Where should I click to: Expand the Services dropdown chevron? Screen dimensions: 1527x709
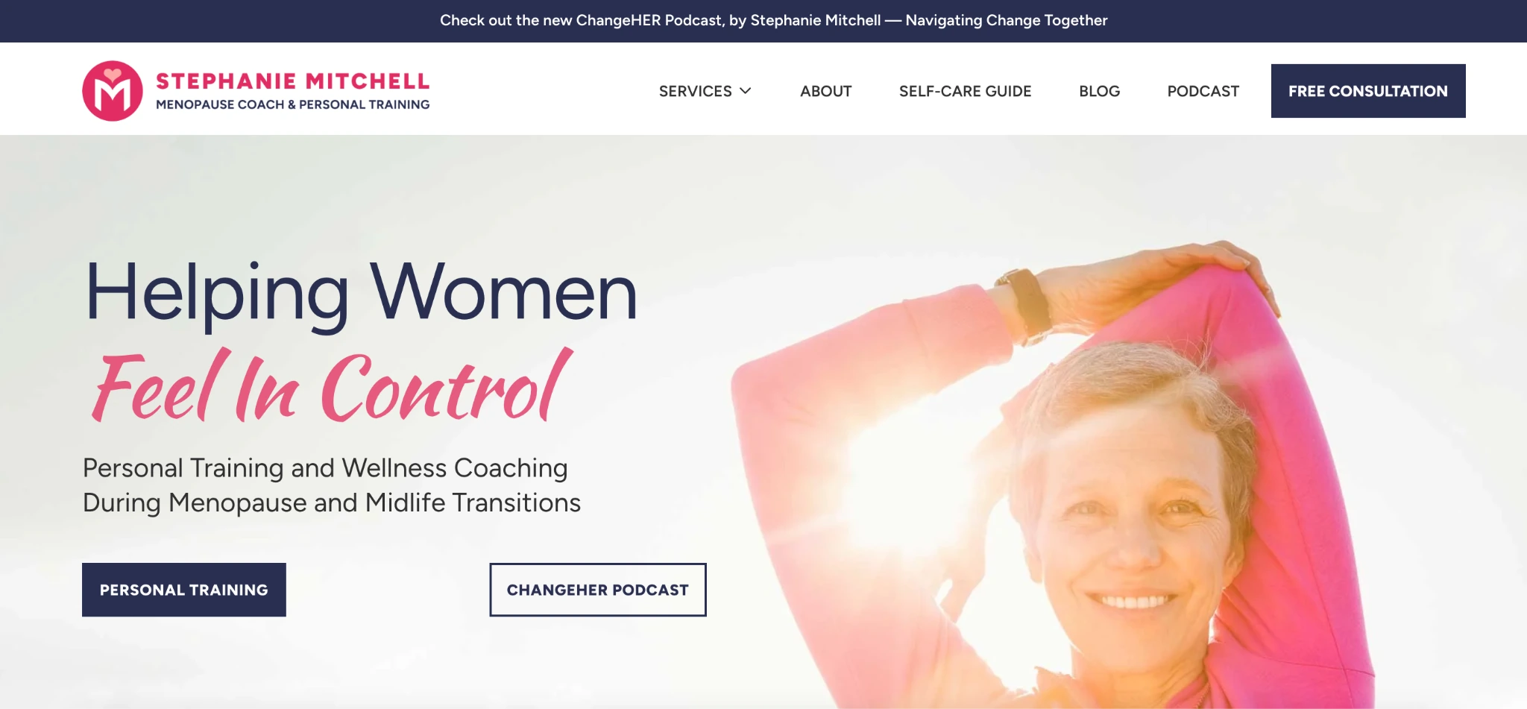[745, 91]
